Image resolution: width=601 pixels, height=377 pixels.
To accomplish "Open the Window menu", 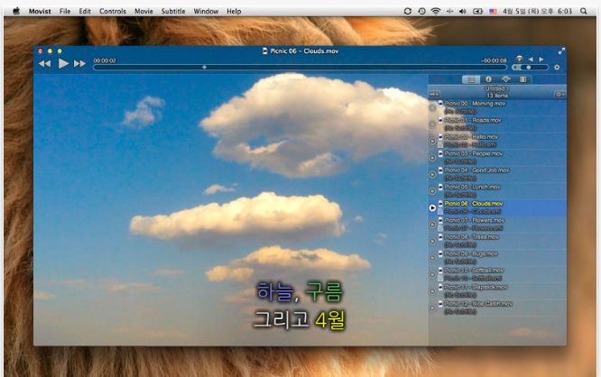I will [x=206, y=11].
